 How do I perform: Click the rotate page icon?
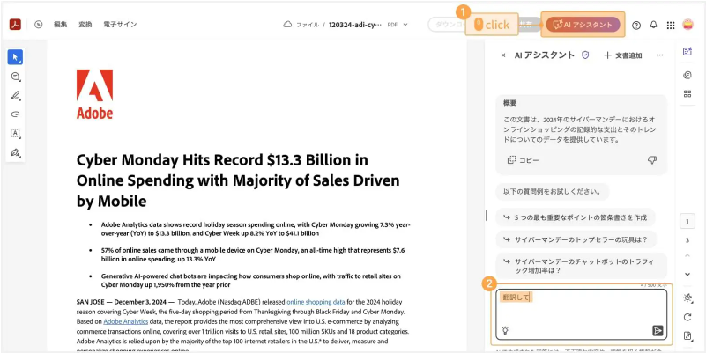pyautogui.click(x=687, y=317)
